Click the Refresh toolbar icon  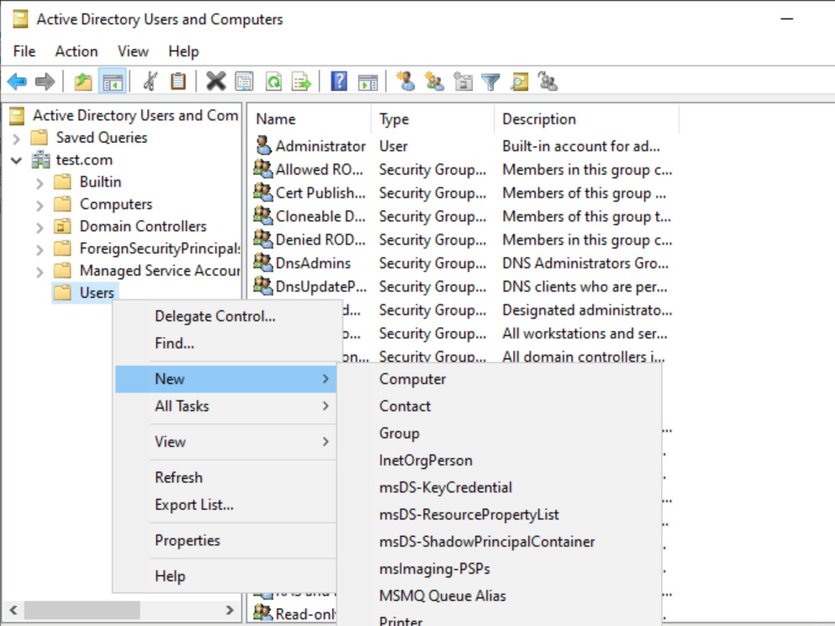tap(273, 82)
